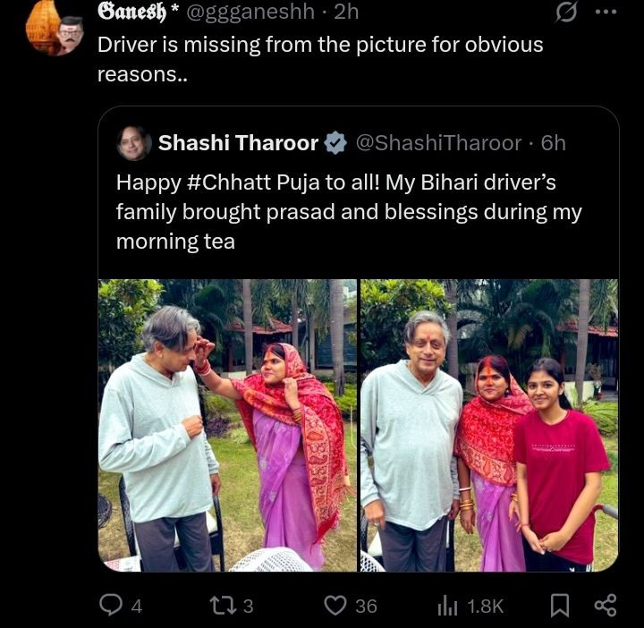Bookmark this tweet
This screenshot has width=644, height=628.
[559, 606]
